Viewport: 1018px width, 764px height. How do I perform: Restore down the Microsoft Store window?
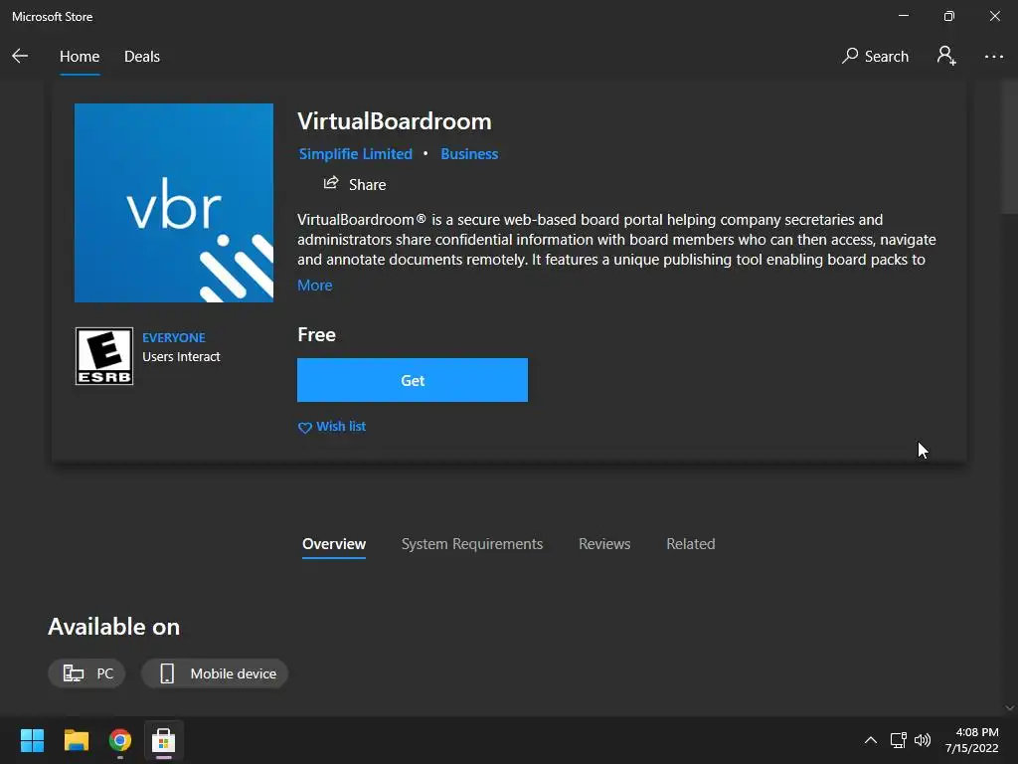tap(949, 16)
